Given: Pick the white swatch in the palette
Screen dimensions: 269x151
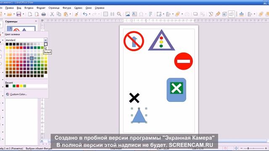Looking at the screenshot, I should [x=46, y=44].
